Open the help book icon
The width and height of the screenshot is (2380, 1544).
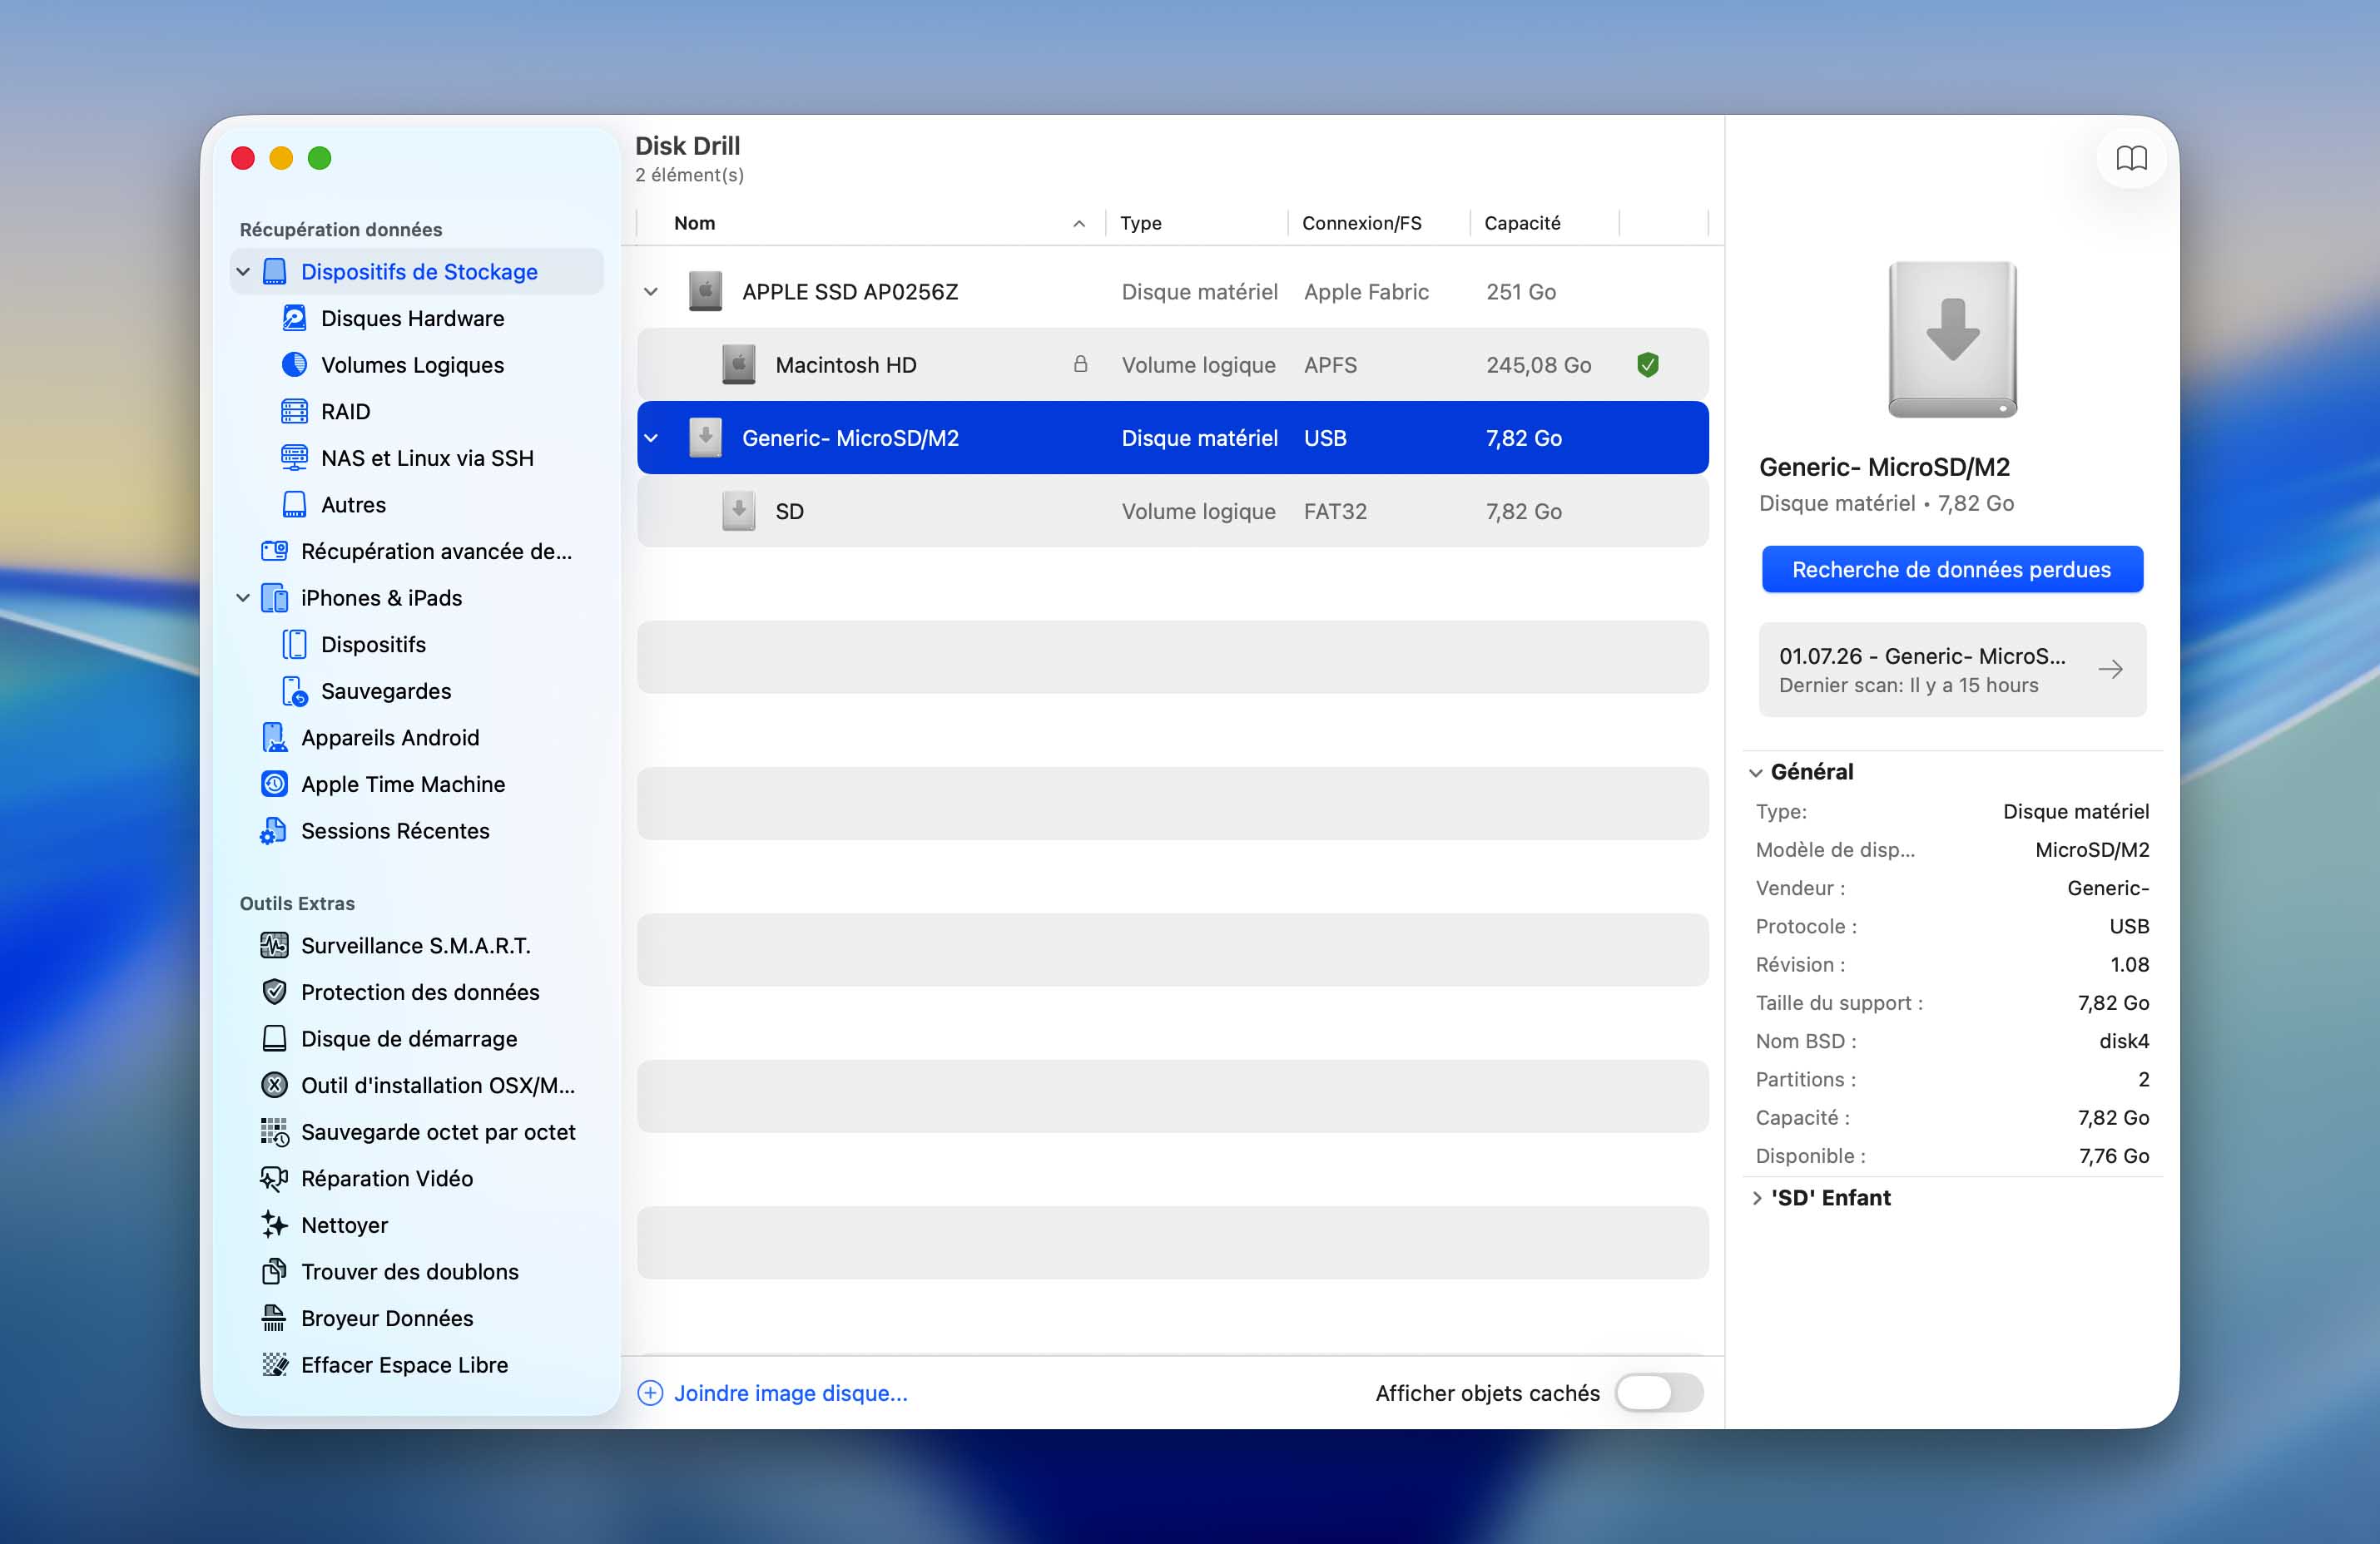2130,158
